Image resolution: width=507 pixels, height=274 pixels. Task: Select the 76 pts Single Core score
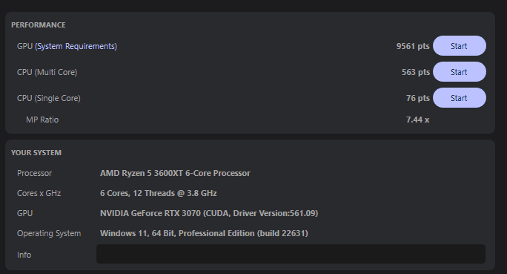(418, 98)
